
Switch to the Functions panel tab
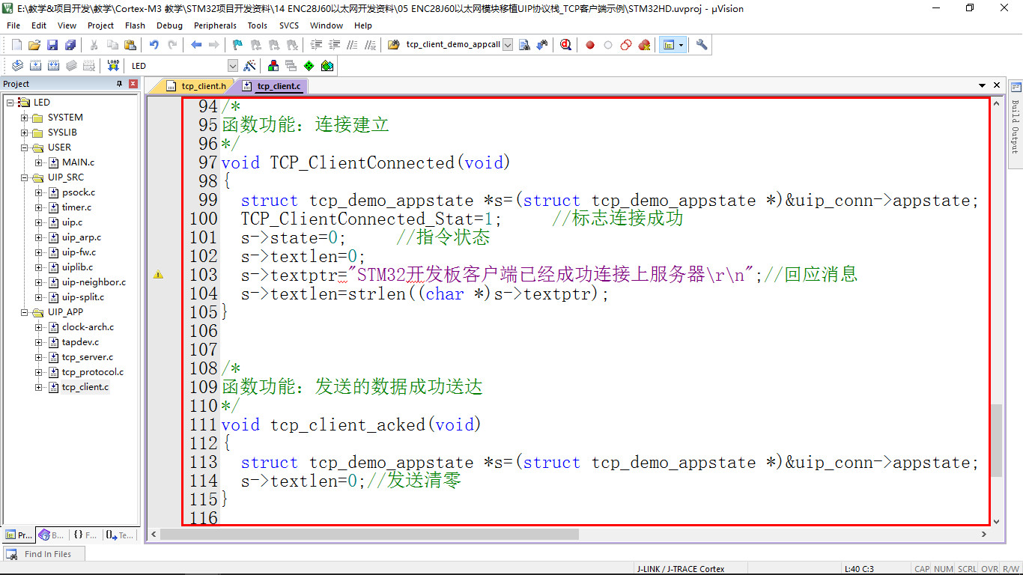point(85,535)
